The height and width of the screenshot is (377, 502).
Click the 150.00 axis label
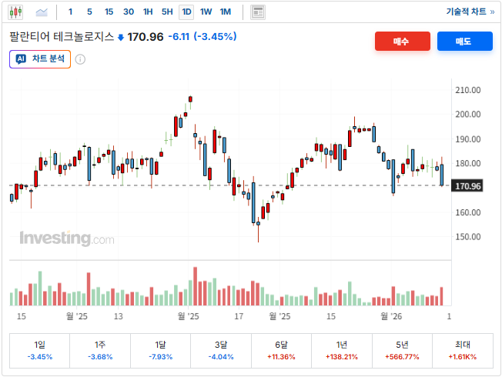[x=468, y=237]
